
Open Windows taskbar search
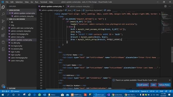coord(8,95)
